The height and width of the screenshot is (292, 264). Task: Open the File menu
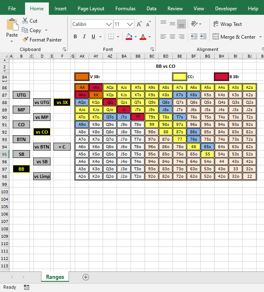point(12,9)
